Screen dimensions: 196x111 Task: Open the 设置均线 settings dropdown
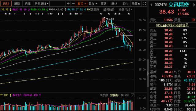click(x=126, y=9)
